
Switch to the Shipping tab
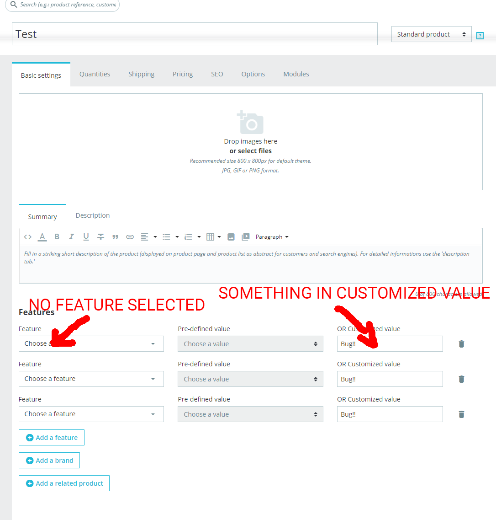(142, 74)
